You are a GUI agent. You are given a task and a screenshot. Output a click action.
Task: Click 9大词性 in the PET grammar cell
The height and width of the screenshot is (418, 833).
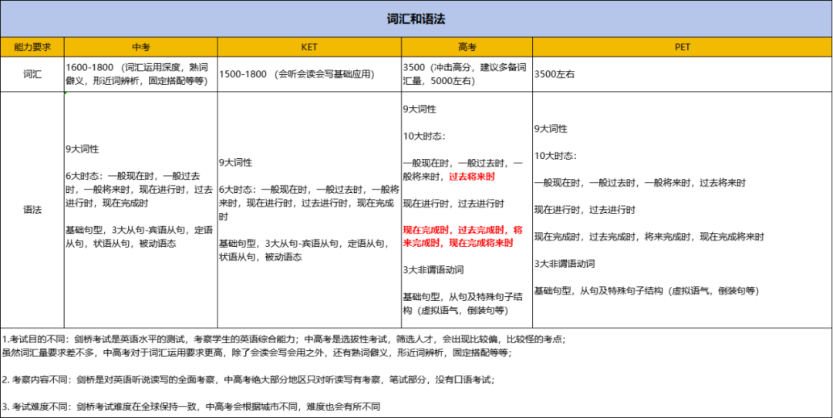[551, 129]
